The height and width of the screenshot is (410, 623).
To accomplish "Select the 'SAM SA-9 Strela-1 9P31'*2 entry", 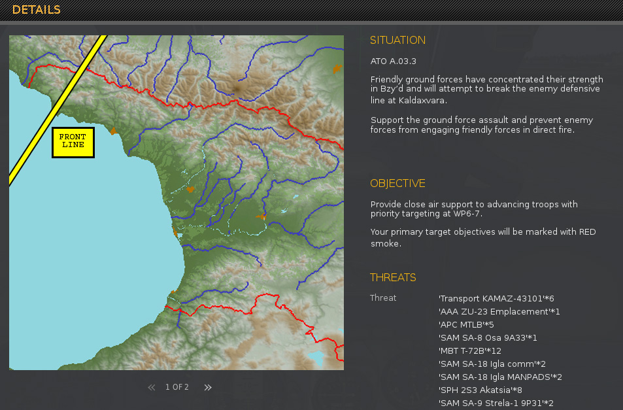I will (x=496, y=403).
